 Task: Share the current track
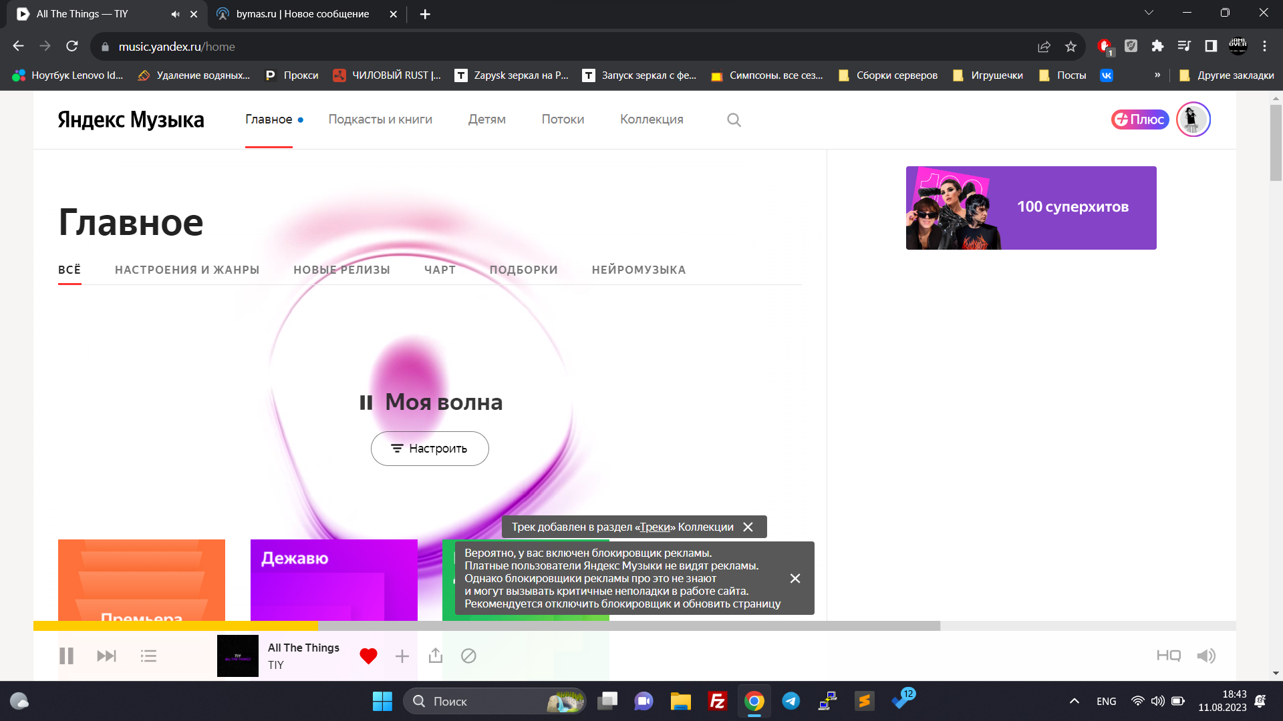tap(436, 656)
